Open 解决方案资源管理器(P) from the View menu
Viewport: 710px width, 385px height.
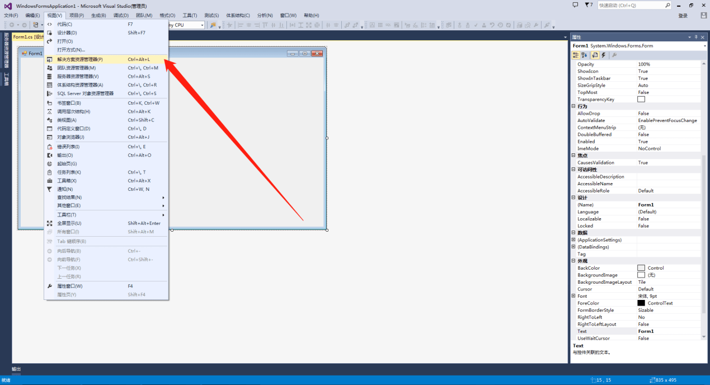pyautogui.click(x=106, y=59)
